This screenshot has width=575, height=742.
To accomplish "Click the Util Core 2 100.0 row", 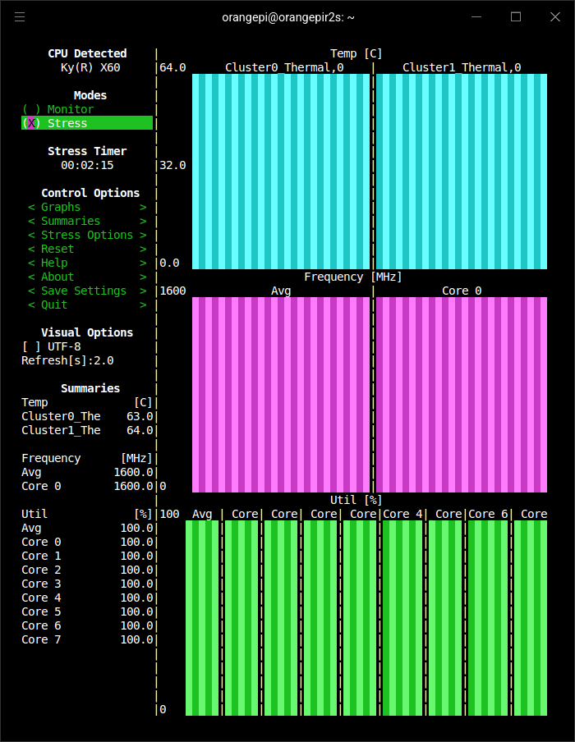I will [87, 570].
